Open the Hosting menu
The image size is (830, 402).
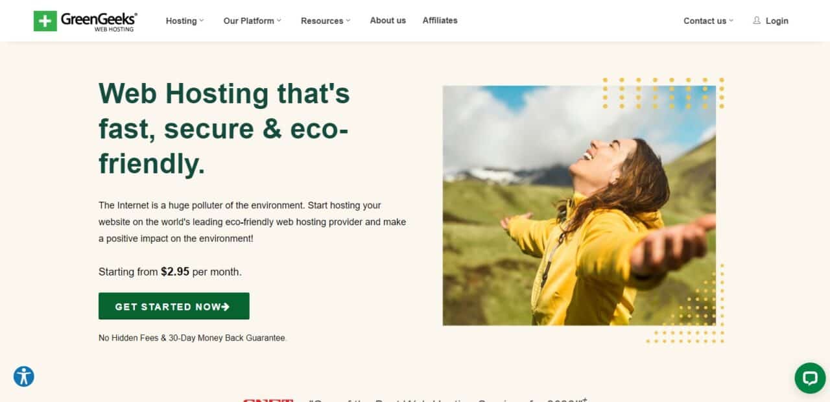point(181,21)
